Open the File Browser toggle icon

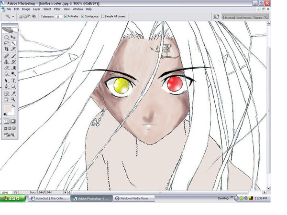click(x=216, y=16)
